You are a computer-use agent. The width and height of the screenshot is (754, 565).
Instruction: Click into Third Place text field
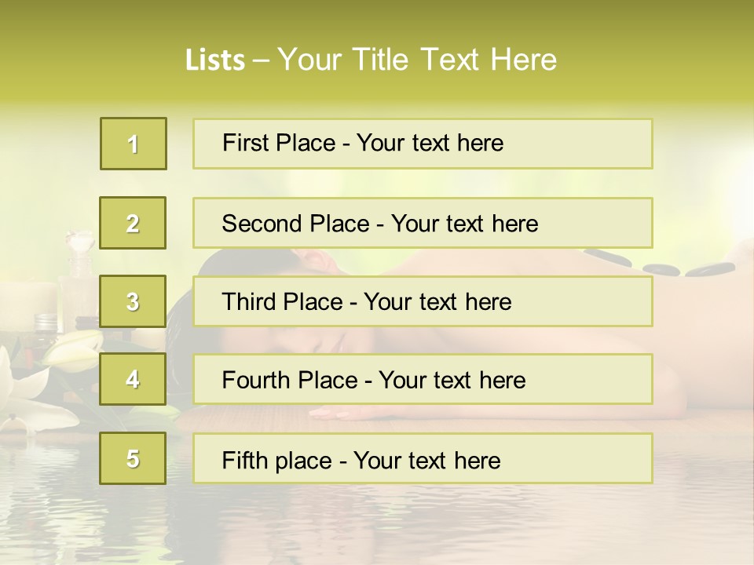tap(423, 301)
